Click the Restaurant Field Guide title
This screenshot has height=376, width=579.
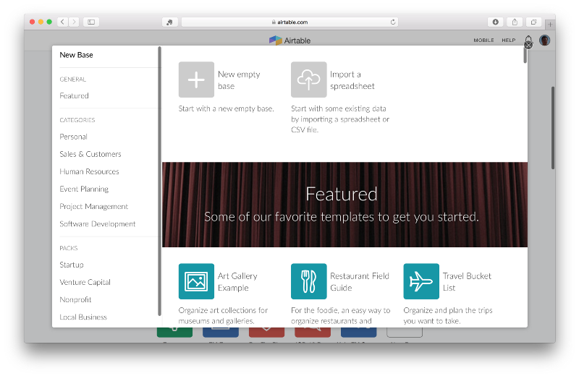360,282
